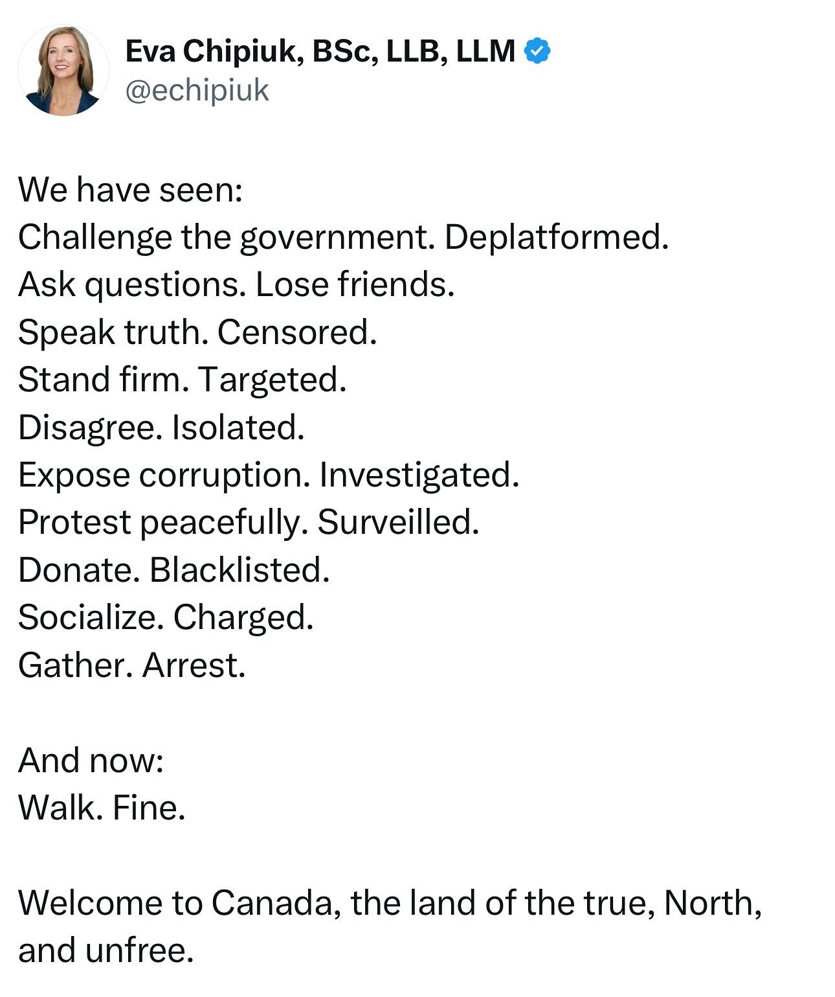Select the "Disagree. Isolated." line
Screen dimensions: 835x997
coord(161,427)
